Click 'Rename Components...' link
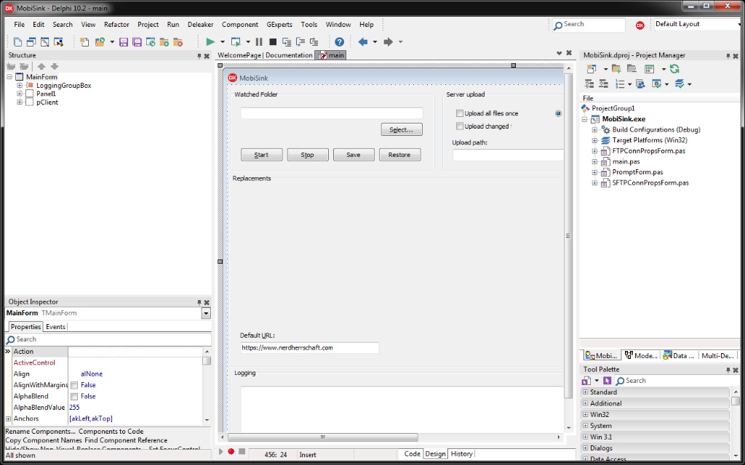This screenshot has height=465, width=745. point(41,432)
